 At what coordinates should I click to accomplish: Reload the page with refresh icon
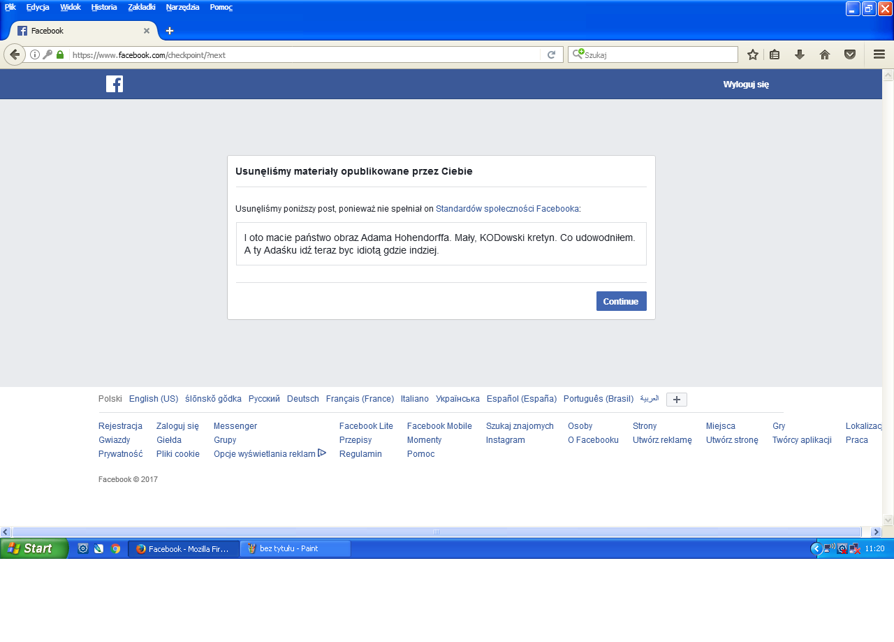click(551, 54)
